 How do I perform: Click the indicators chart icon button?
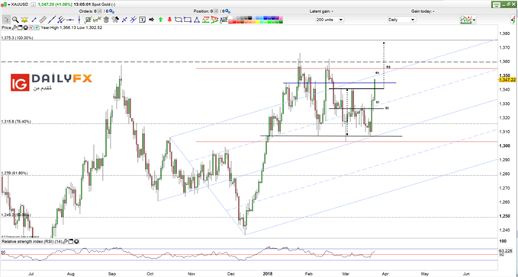466,20
